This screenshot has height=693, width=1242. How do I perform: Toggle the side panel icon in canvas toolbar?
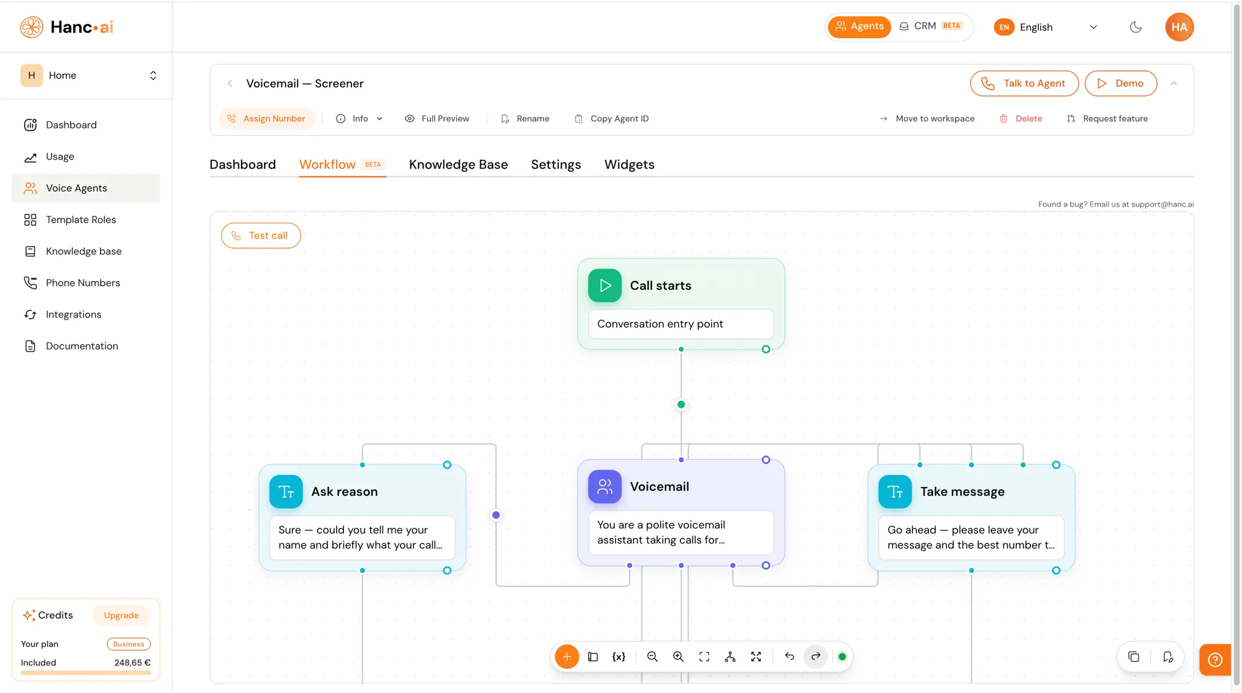pos(592,656)
